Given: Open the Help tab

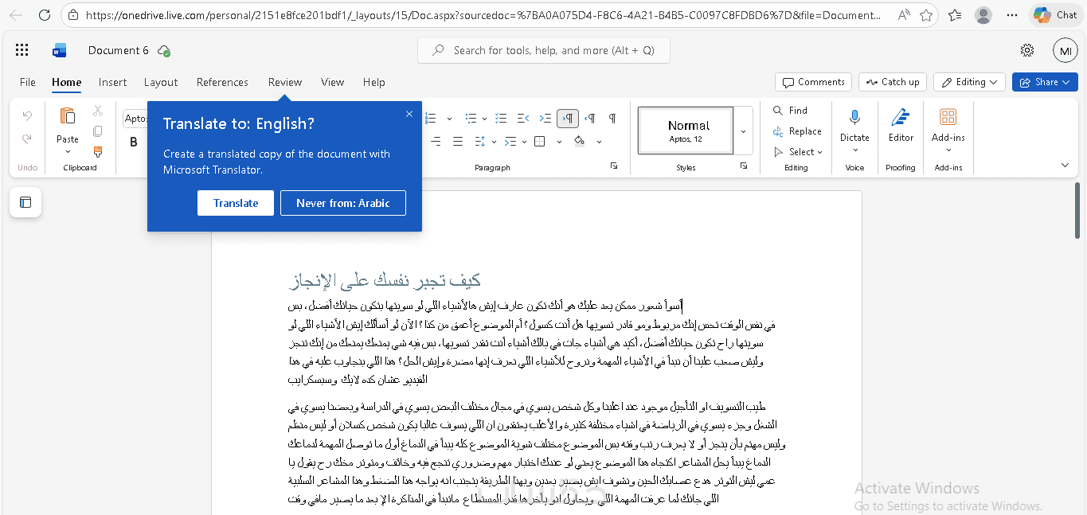Looking at the screenshot, I should click(373, 82).
